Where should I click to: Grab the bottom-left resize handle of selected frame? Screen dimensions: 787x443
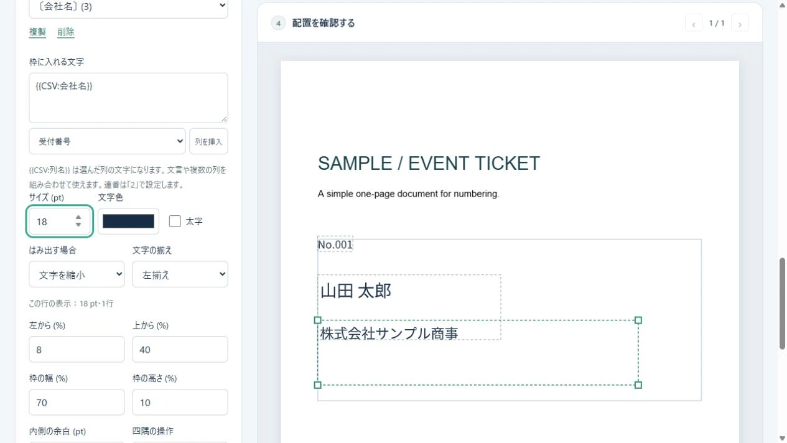click(317, 385)
